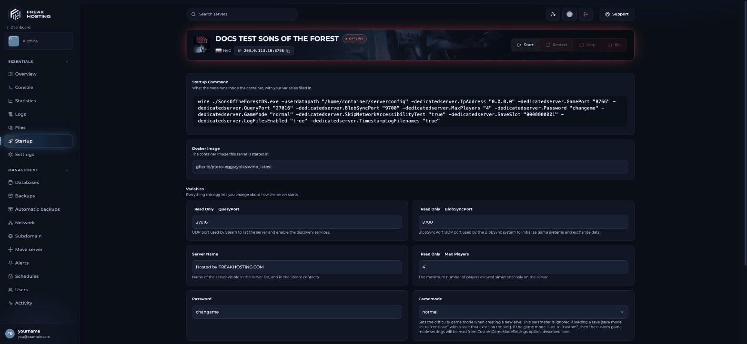Open the account admin icon in top bar
This screenshot has height=344, width=747.
[553, 14]
